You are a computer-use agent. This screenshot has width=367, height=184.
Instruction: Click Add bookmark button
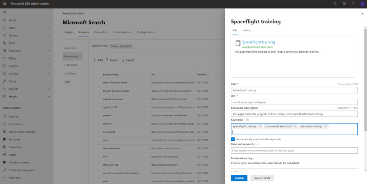click(x=97, y=60)
